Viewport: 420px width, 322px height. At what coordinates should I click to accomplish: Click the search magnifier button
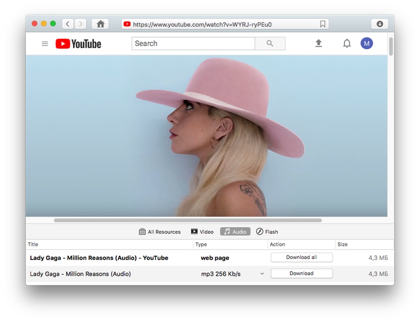point(270,44)
